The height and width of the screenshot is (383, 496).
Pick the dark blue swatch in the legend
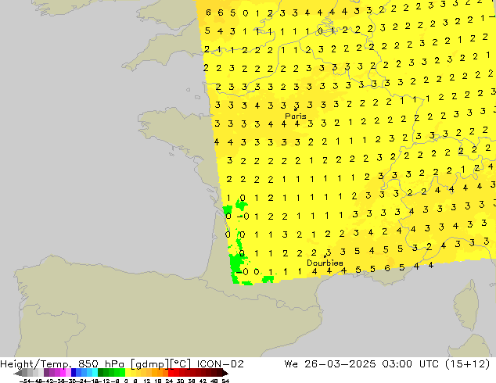[x=74, y=373]
